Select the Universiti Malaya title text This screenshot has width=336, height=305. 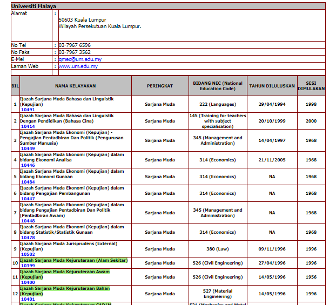click(x=33, y=6)
